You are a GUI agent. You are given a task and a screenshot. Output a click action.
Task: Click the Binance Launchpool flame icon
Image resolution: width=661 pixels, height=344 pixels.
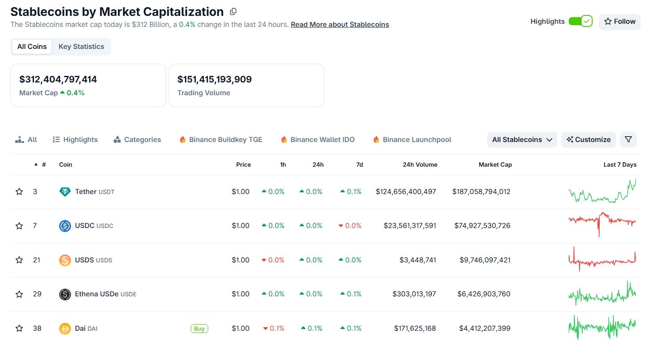(x=376, y=139)
